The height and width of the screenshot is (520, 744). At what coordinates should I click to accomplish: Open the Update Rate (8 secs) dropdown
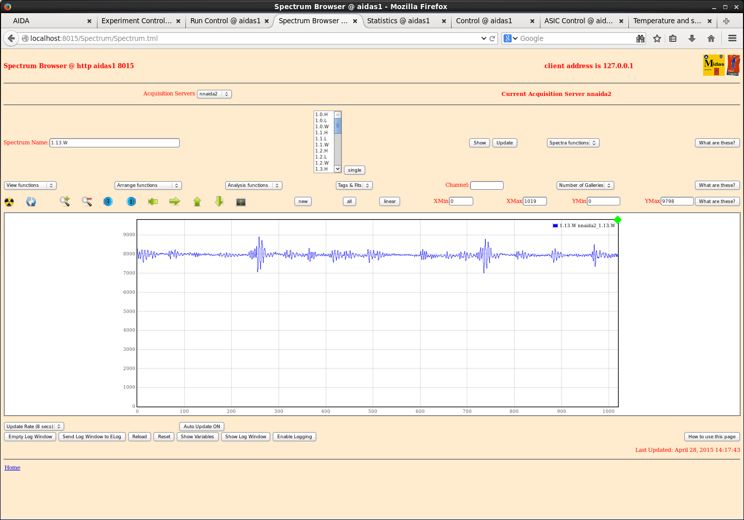pos(34,427)
